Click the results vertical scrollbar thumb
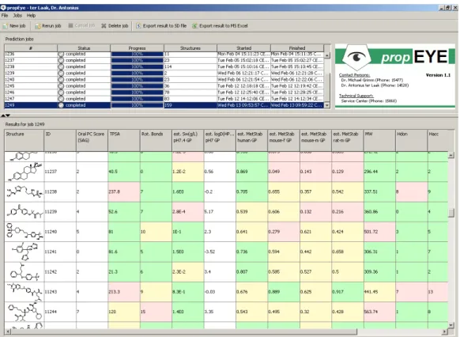The width and height of the screenshot is (460, 337). [451, 213]
